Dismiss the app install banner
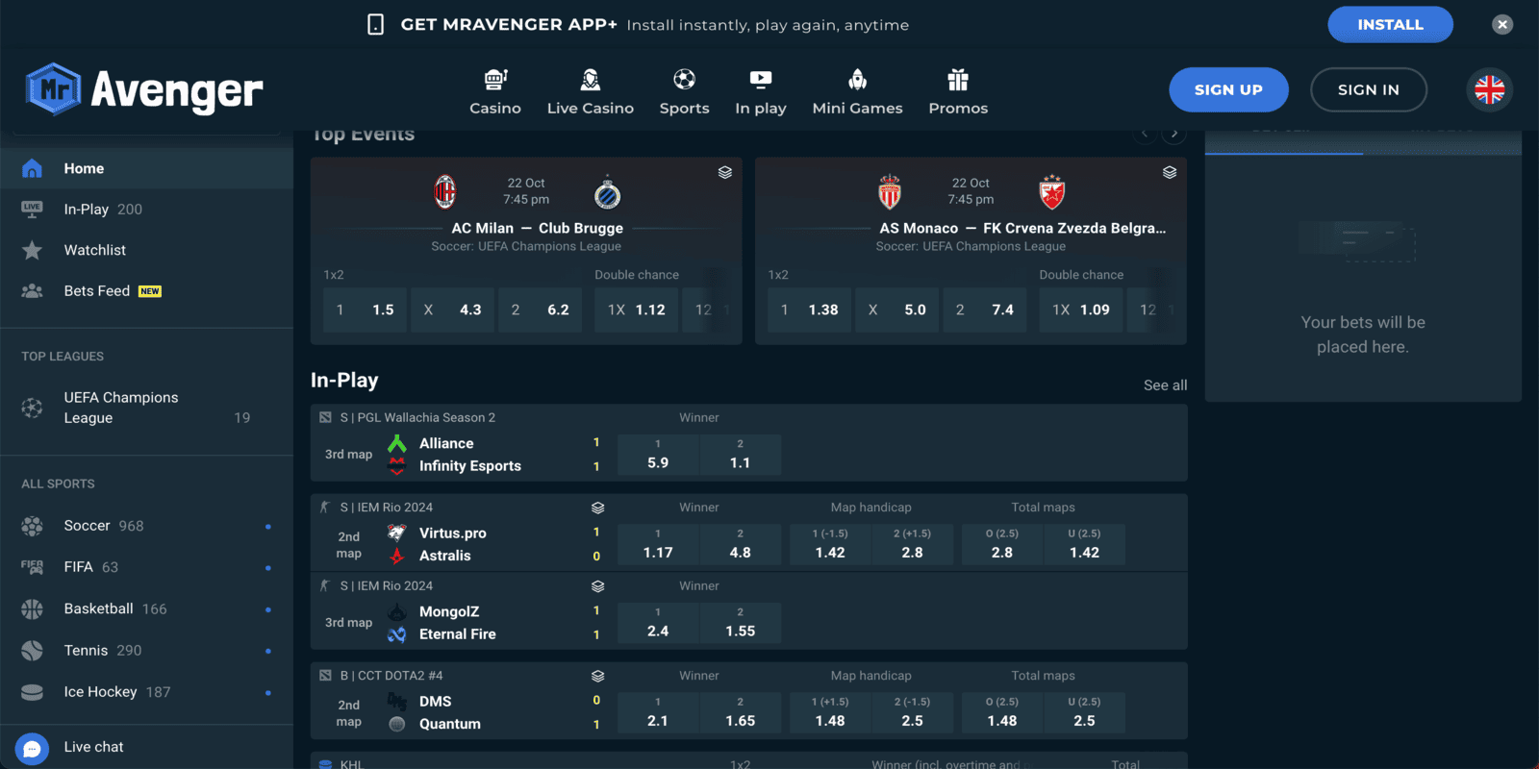 [1502, 25]
